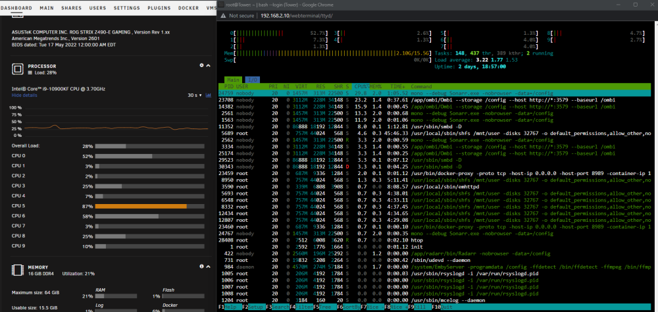Click the htop Mem usage meter
Image resolution: width=658 pixels, height=312 pixels.
point(328,53)
